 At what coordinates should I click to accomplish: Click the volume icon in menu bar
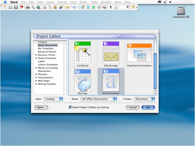(x=170, y=2)
